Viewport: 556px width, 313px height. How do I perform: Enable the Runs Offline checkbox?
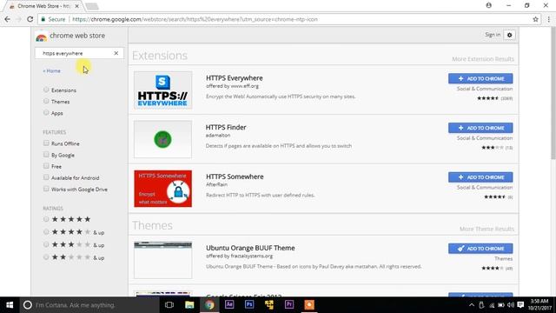click(46, 143)
